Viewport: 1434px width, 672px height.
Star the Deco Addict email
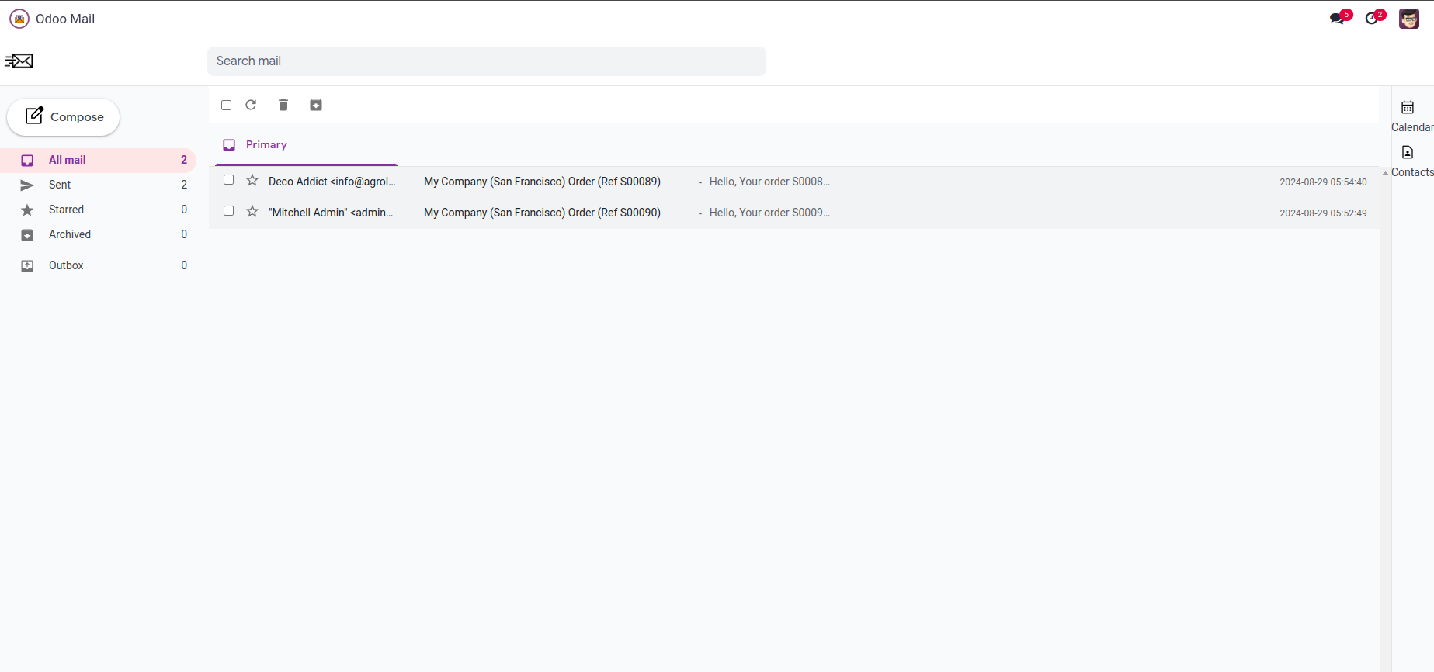(x=252, y=181)
